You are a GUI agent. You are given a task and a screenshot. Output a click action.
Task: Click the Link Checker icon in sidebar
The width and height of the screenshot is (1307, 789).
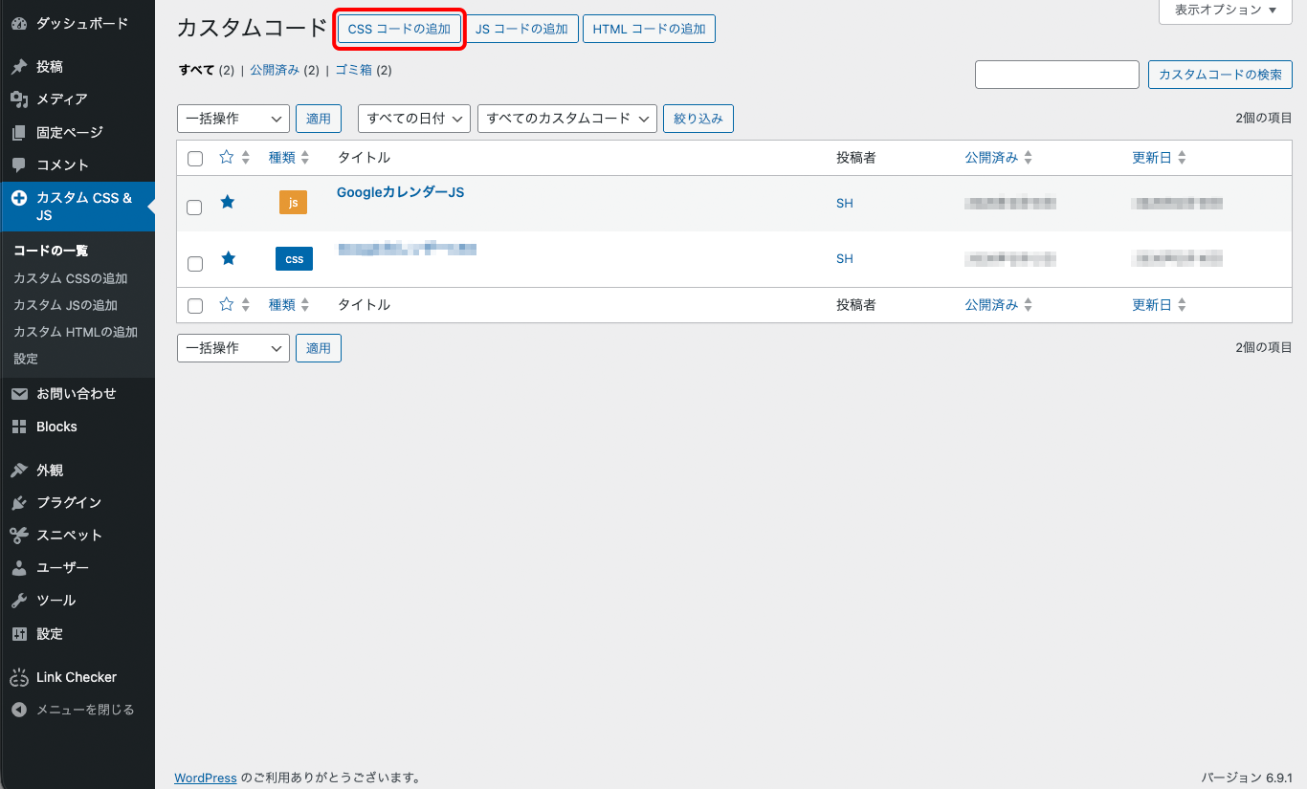[18, 678]
